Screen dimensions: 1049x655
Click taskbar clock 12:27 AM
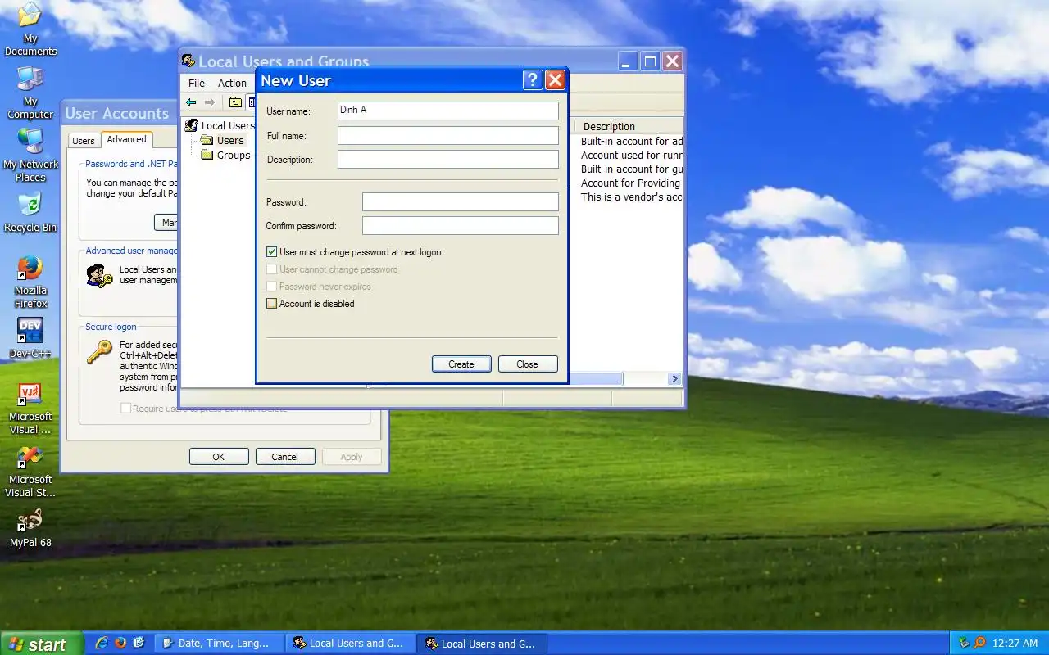[1015, 644]
